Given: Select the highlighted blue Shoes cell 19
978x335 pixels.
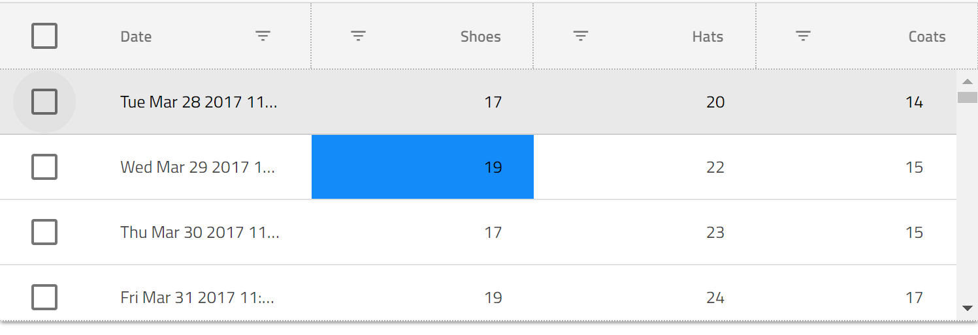Looking at the screenshot, I should (x=423, y=167).
